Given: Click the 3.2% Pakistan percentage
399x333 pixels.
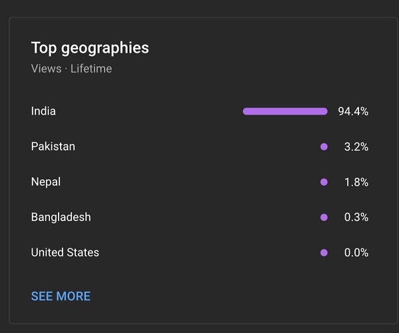Looking at the screenshot, I should pyautogui.click(x=356, y=147).
